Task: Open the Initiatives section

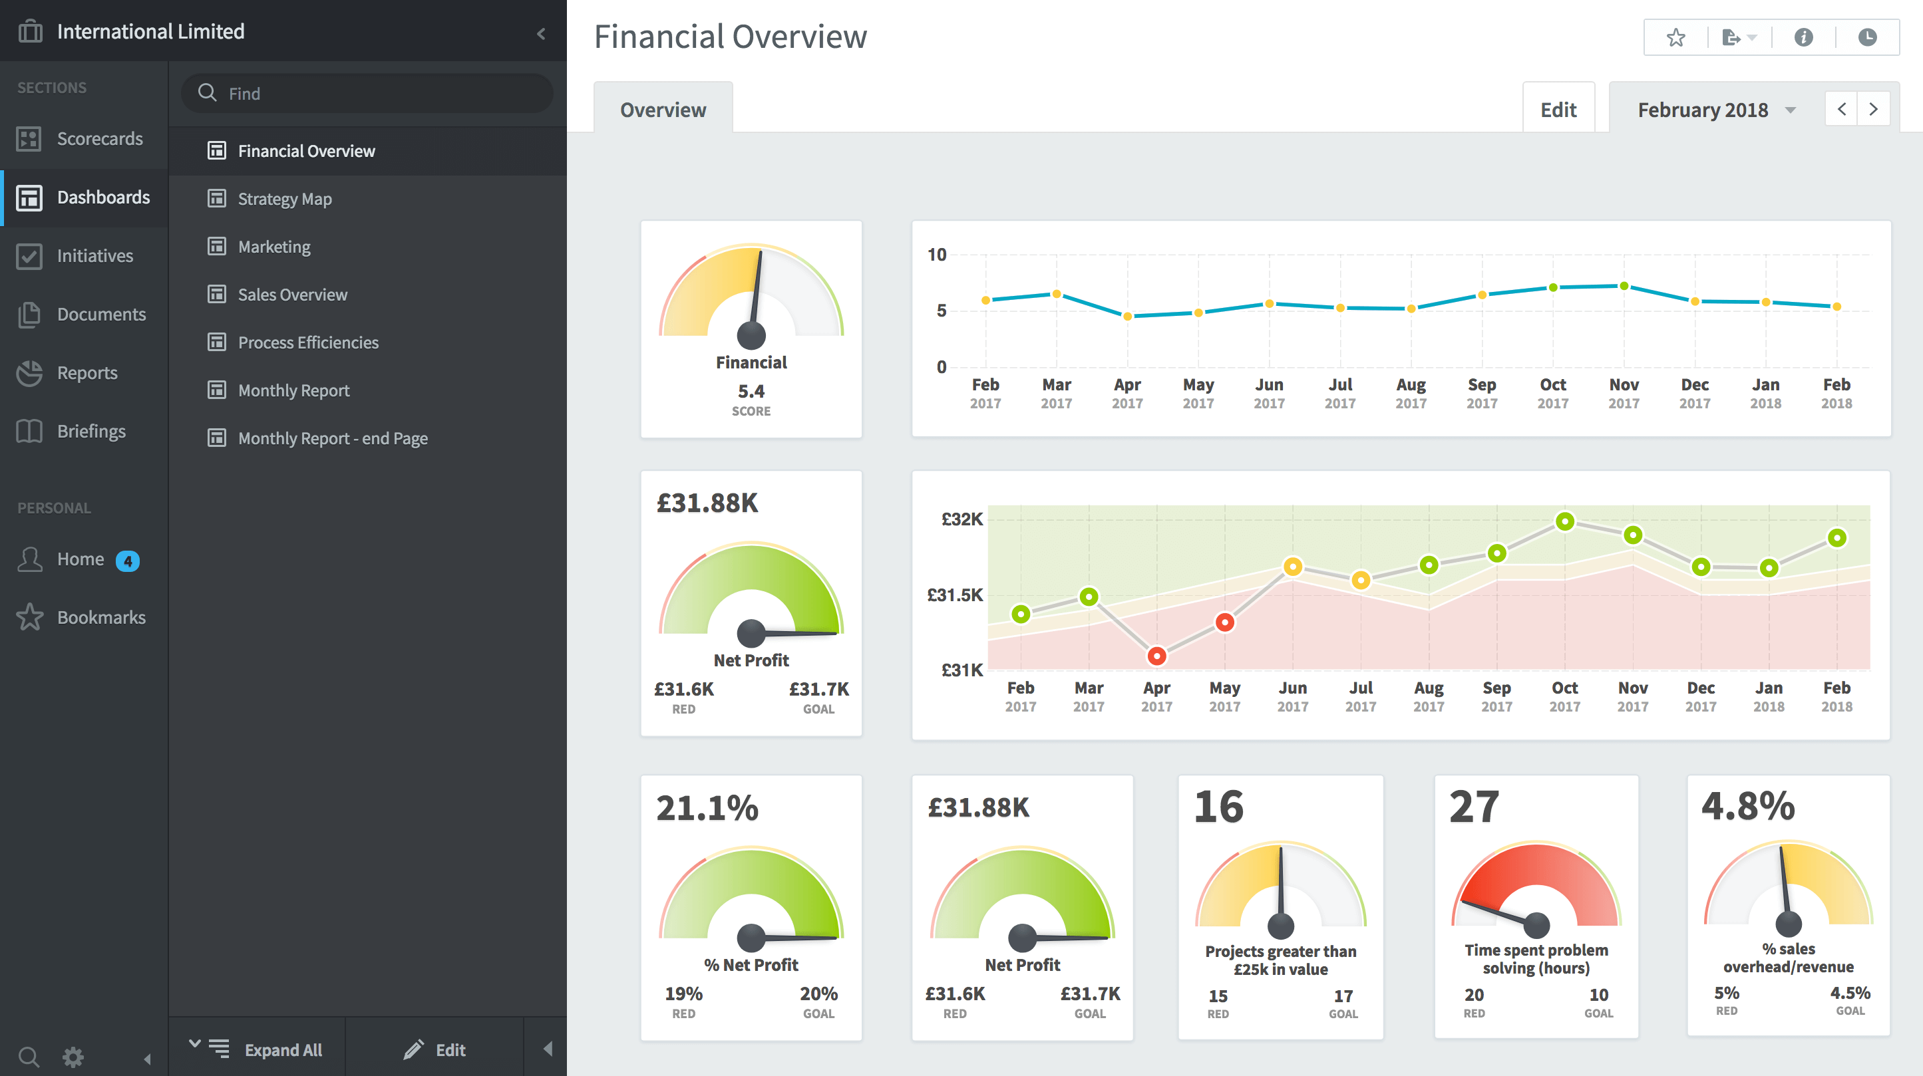Action: 85,256
